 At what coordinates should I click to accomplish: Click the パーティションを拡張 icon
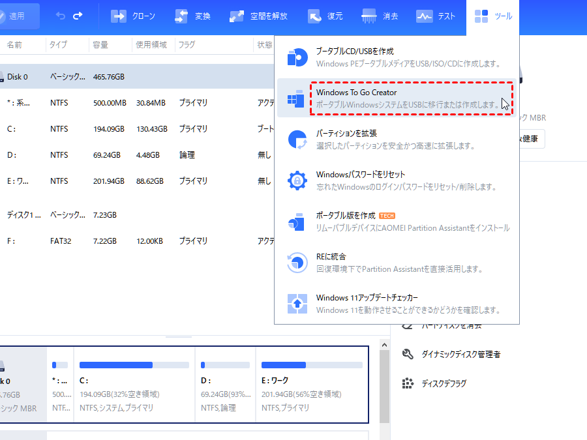(297, 139)
